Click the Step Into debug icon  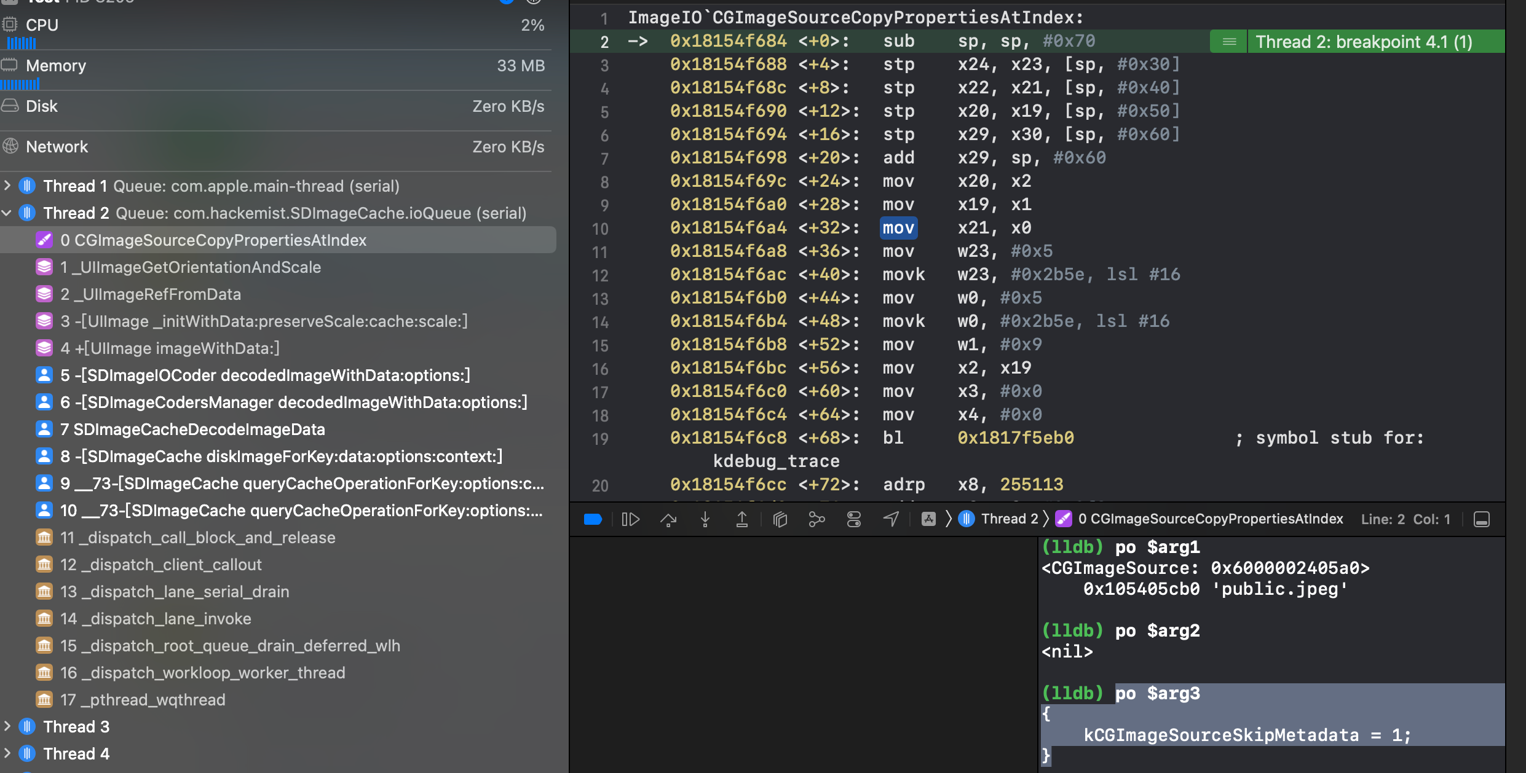pyautogui.click(x=705, y=520)
